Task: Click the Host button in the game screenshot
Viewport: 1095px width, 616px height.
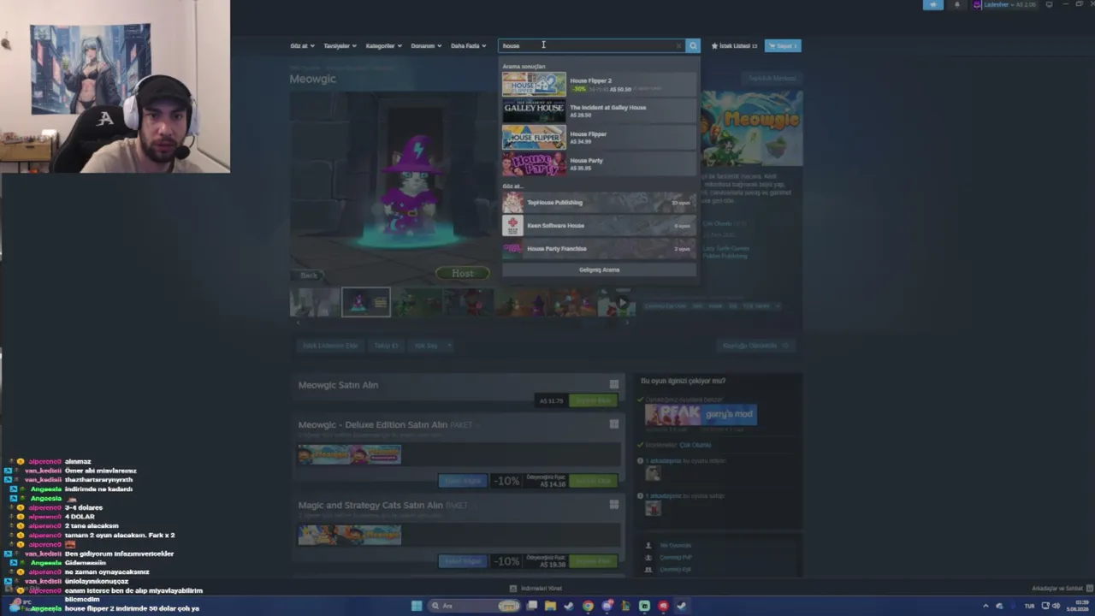Action: tap(463, 273)
